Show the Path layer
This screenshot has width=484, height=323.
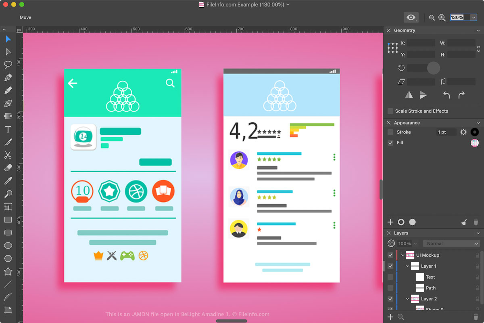point(390,288)
